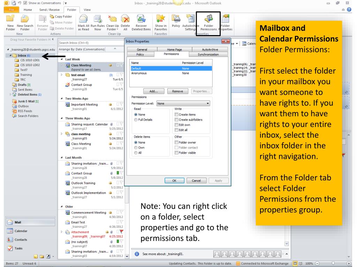Viewport: 357px width, 267px height.
Task: Choose Delete items Own radio
Action: pos(136,147)
